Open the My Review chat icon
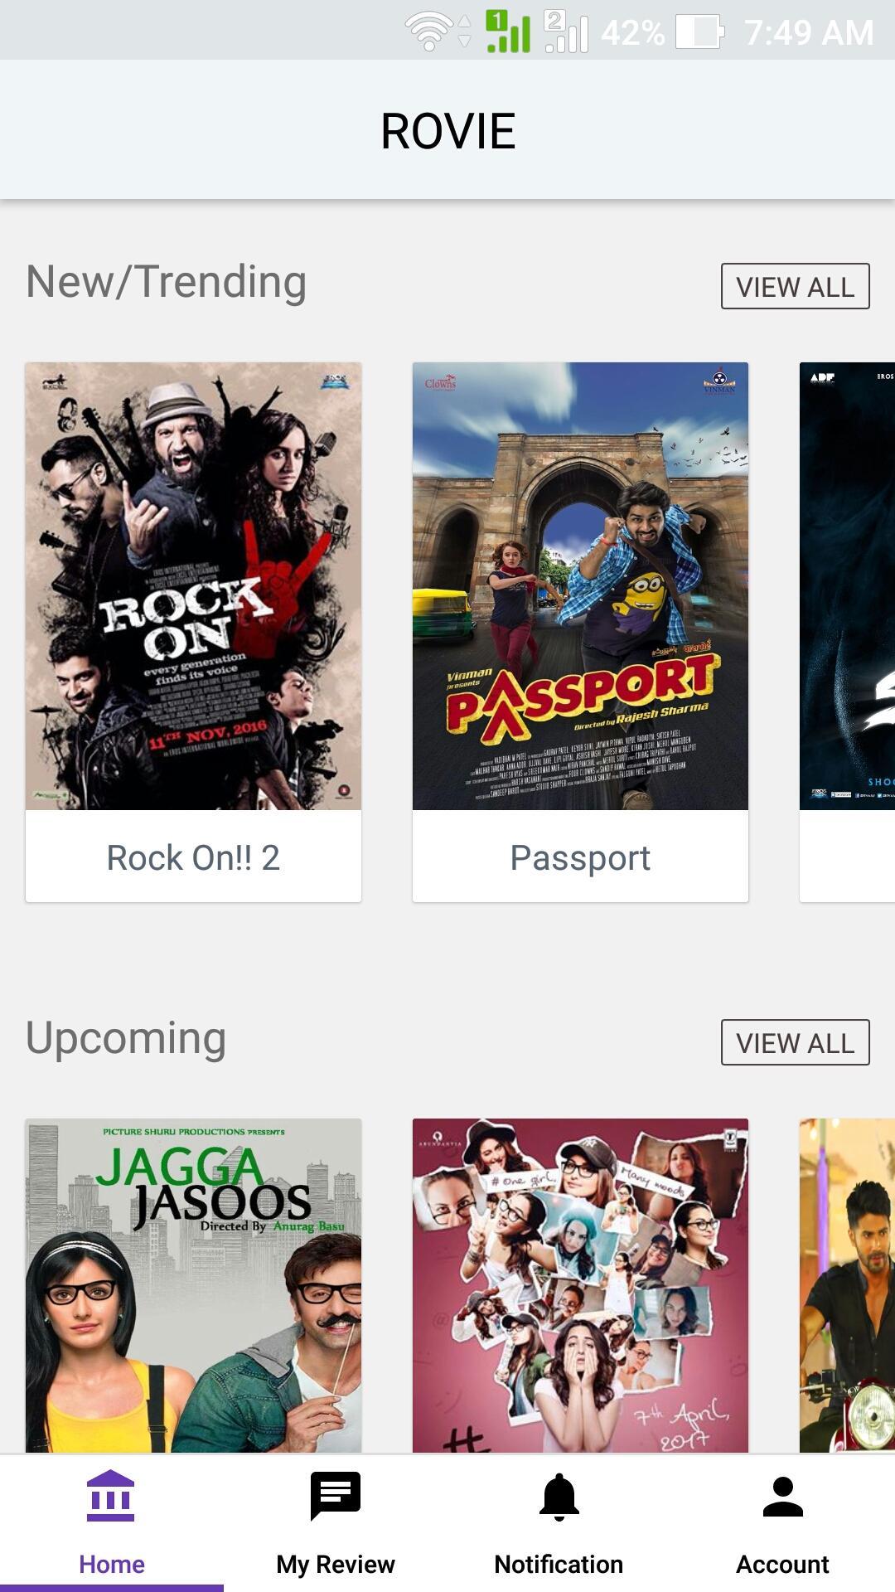This screenshot has width=895, height=1592. pos(336,1496)
